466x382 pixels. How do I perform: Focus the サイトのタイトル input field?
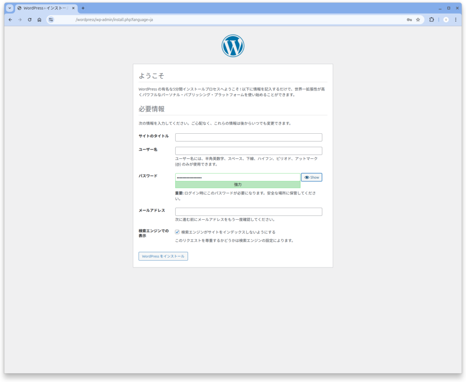coord(248,137)
